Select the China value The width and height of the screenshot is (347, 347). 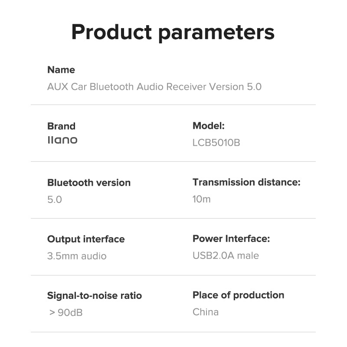(x=205, y=312)
